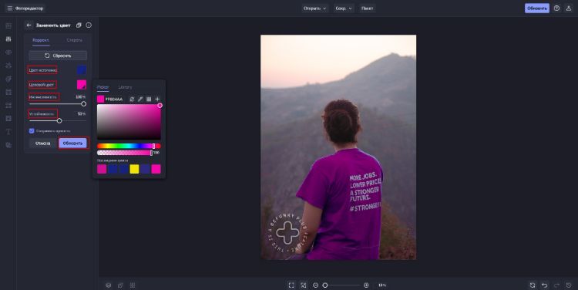Add color with the plus icon in the picker
The width and height of the screenshot is (578, 290).
157,99
